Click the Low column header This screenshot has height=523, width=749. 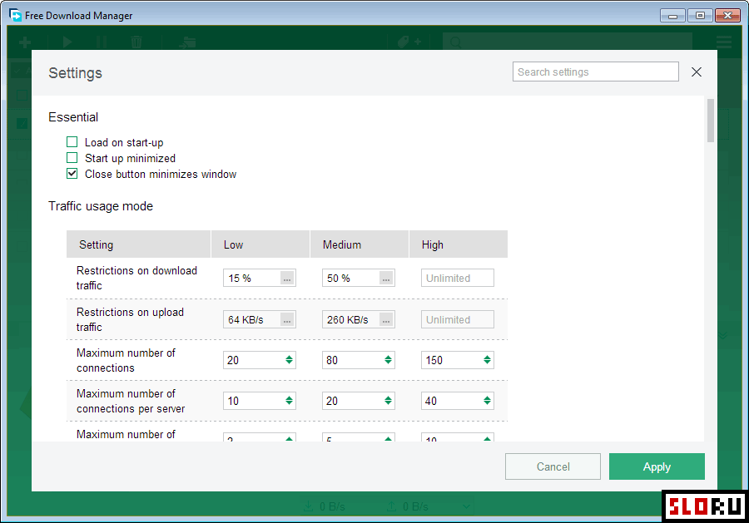260,244
